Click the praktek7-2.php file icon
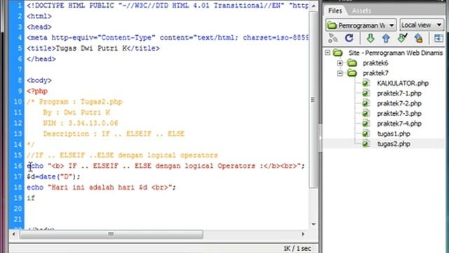This screenshot has width=449, height=253. pyautogui.click(x=366, y=103)
